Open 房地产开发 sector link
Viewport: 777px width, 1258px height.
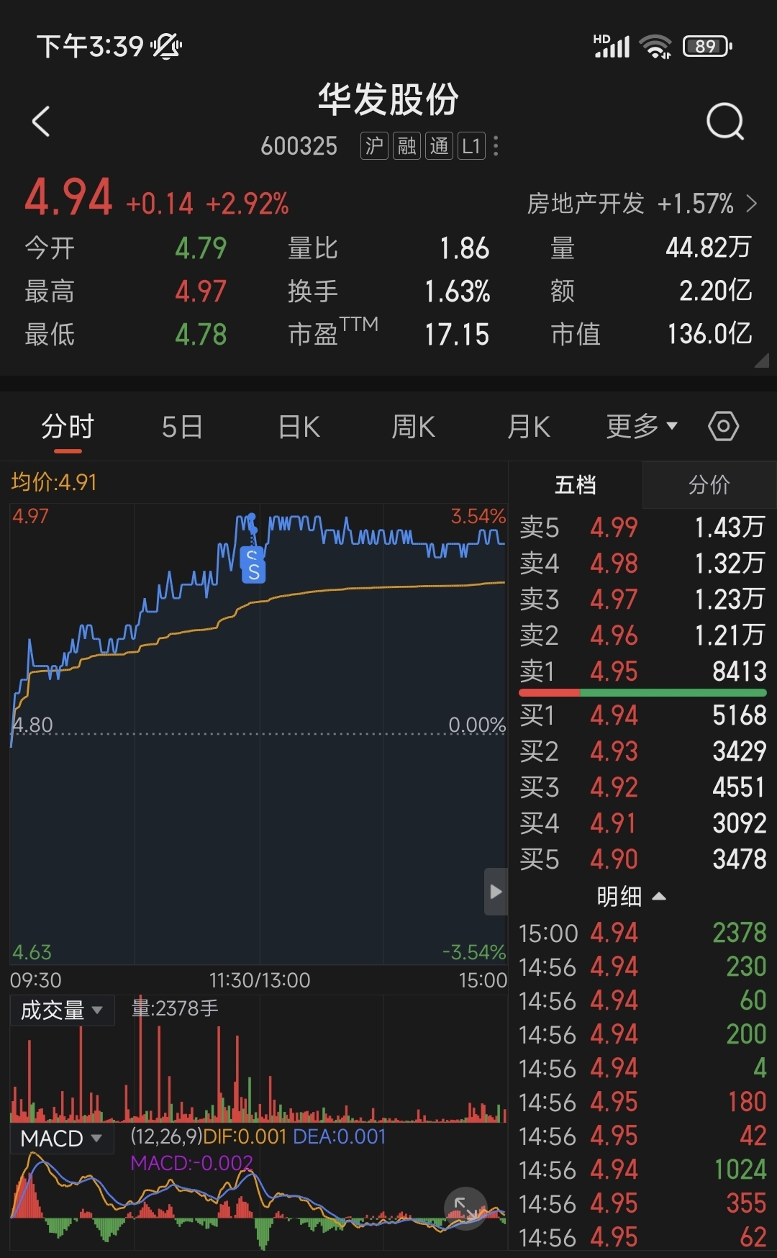tap(585, 204)
